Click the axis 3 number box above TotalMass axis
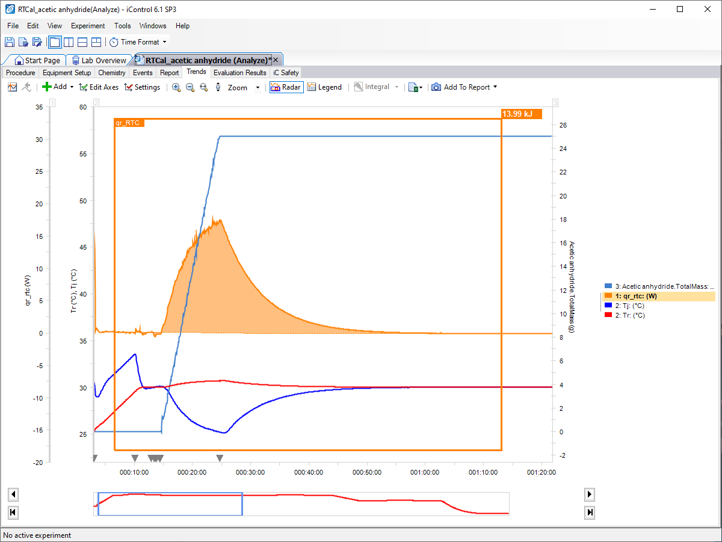722x542 pixels. pyautogui.click(x=555, y=103)
